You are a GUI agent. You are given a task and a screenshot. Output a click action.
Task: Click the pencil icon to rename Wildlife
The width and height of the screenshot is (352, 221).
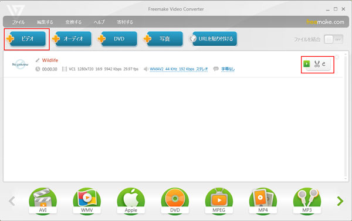click(x=38, y=60)
